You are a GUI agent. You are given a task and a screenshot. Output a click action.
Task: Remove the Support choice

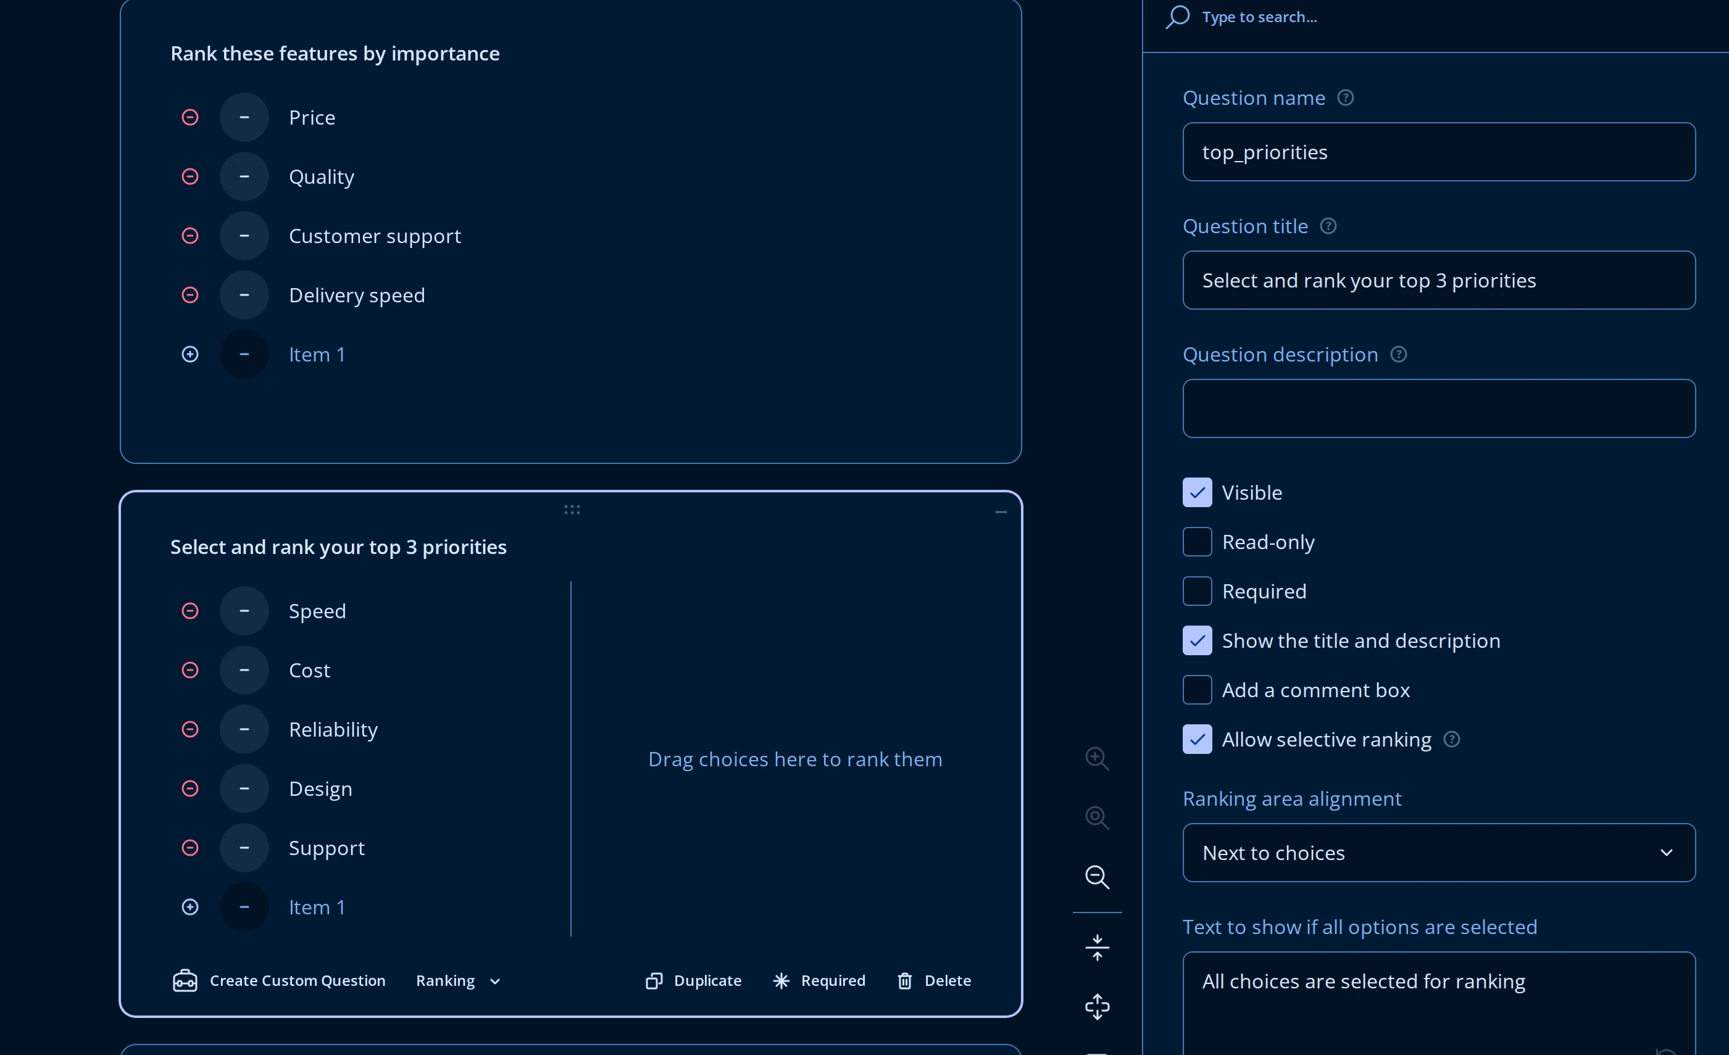click(x=190, y=848)
